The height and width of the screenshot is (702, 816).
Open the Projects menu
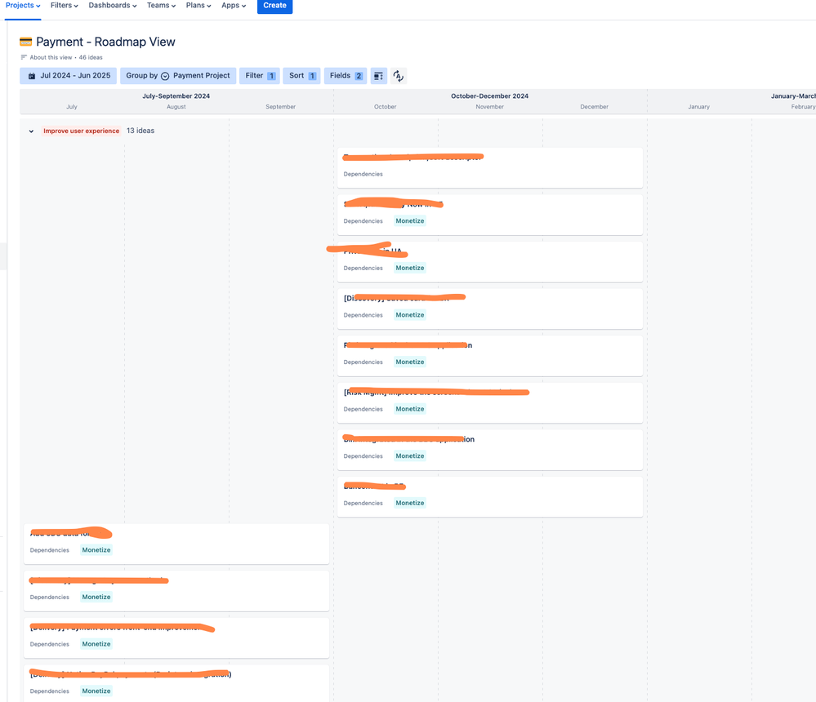tap(23, 6)
